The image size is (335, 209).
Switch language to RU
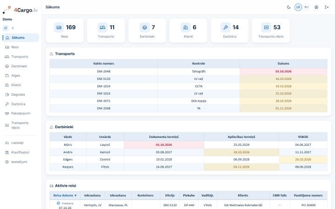306,7
